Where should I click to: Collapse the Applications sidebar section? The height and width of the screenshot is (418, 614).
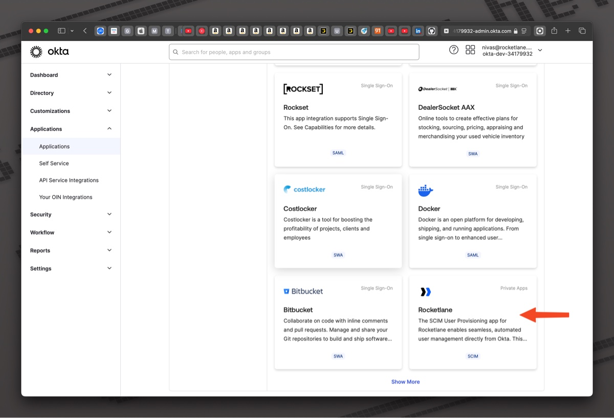pos(71,129)
